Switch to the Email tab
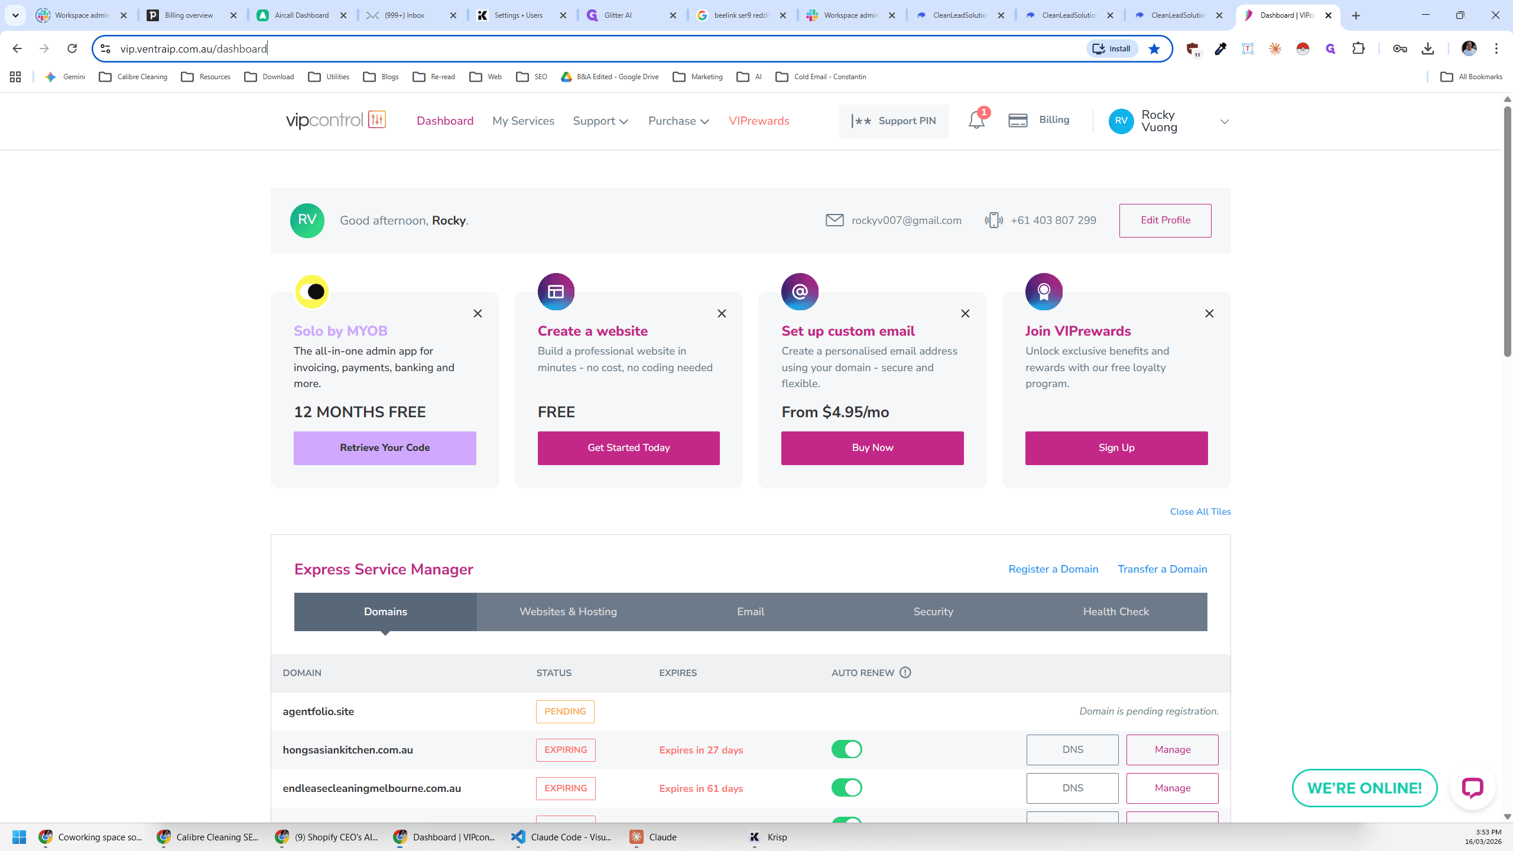The height and width of the screenshot is (851, 1513). 751,612
